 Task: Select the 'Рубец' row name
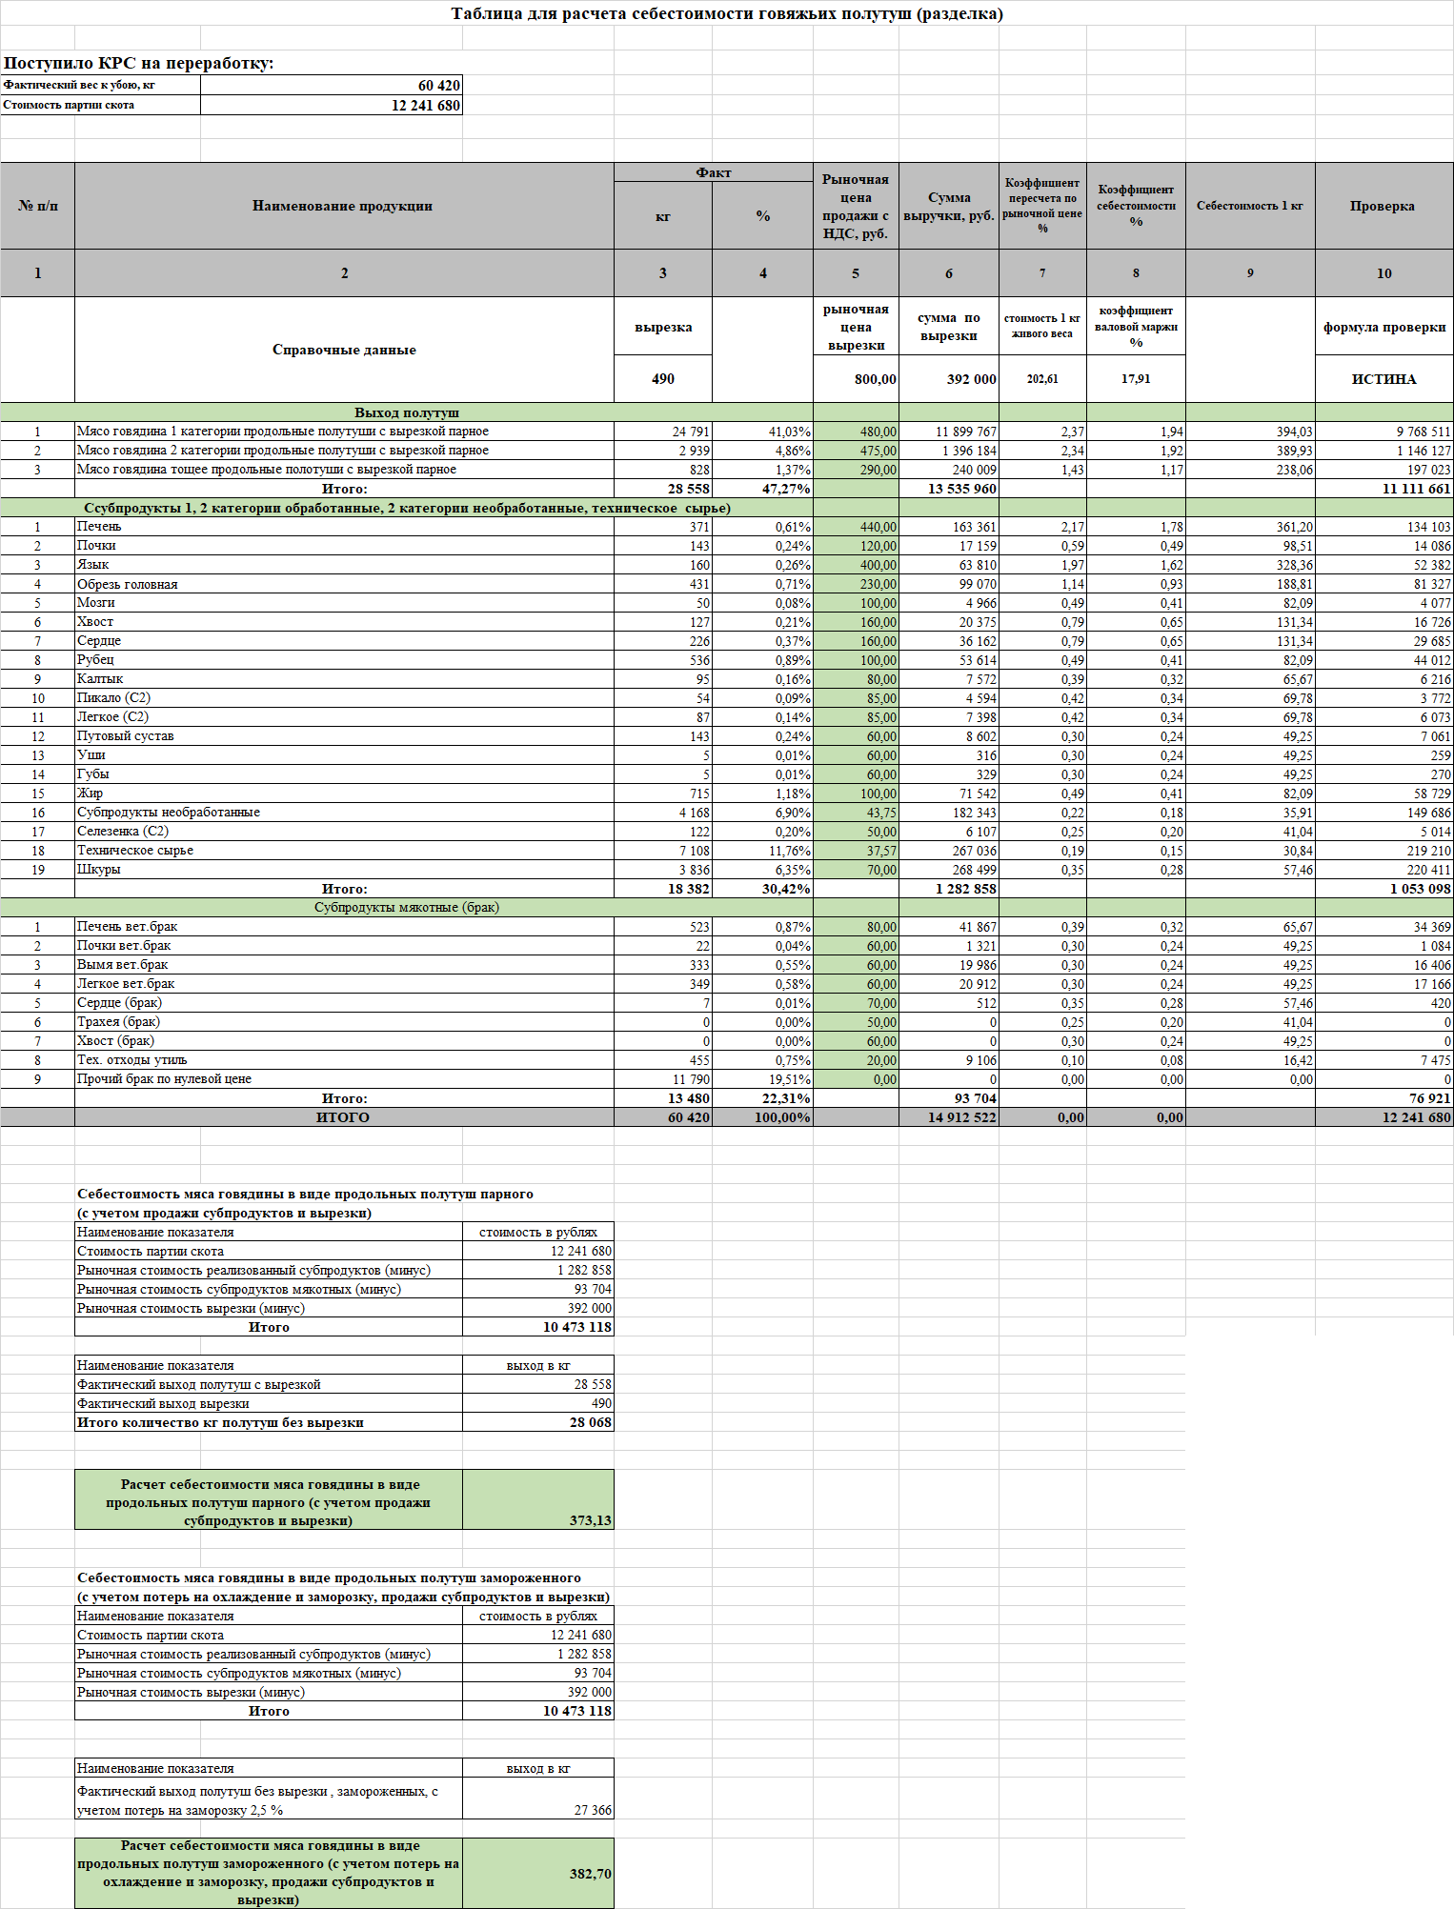(343, 660)
